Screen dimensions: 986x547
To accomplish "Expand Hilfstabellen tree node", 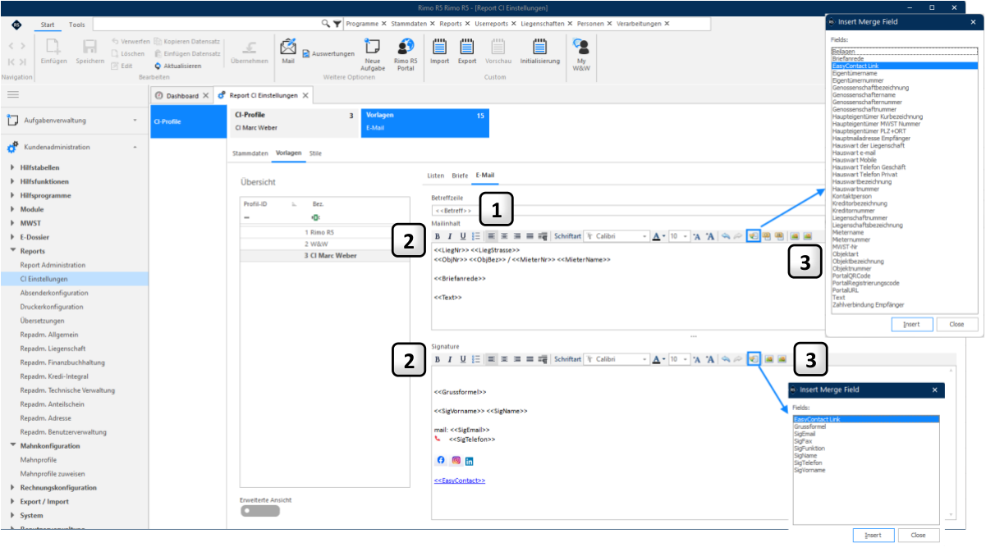I will click(x=12, y=167).
